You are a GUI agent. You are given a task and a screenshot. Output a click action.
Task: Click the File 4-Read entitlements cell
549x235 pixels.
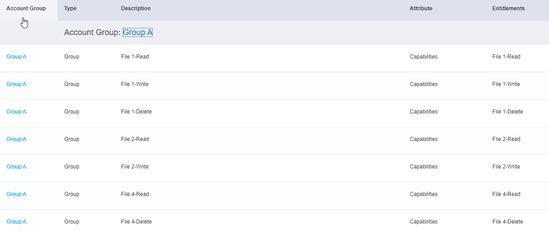506,194
